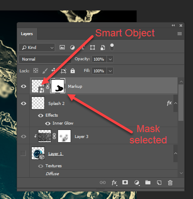
Task: Select the Markup layer mask thumbnail
Action: pyautogui.click(x=58, y=86)
